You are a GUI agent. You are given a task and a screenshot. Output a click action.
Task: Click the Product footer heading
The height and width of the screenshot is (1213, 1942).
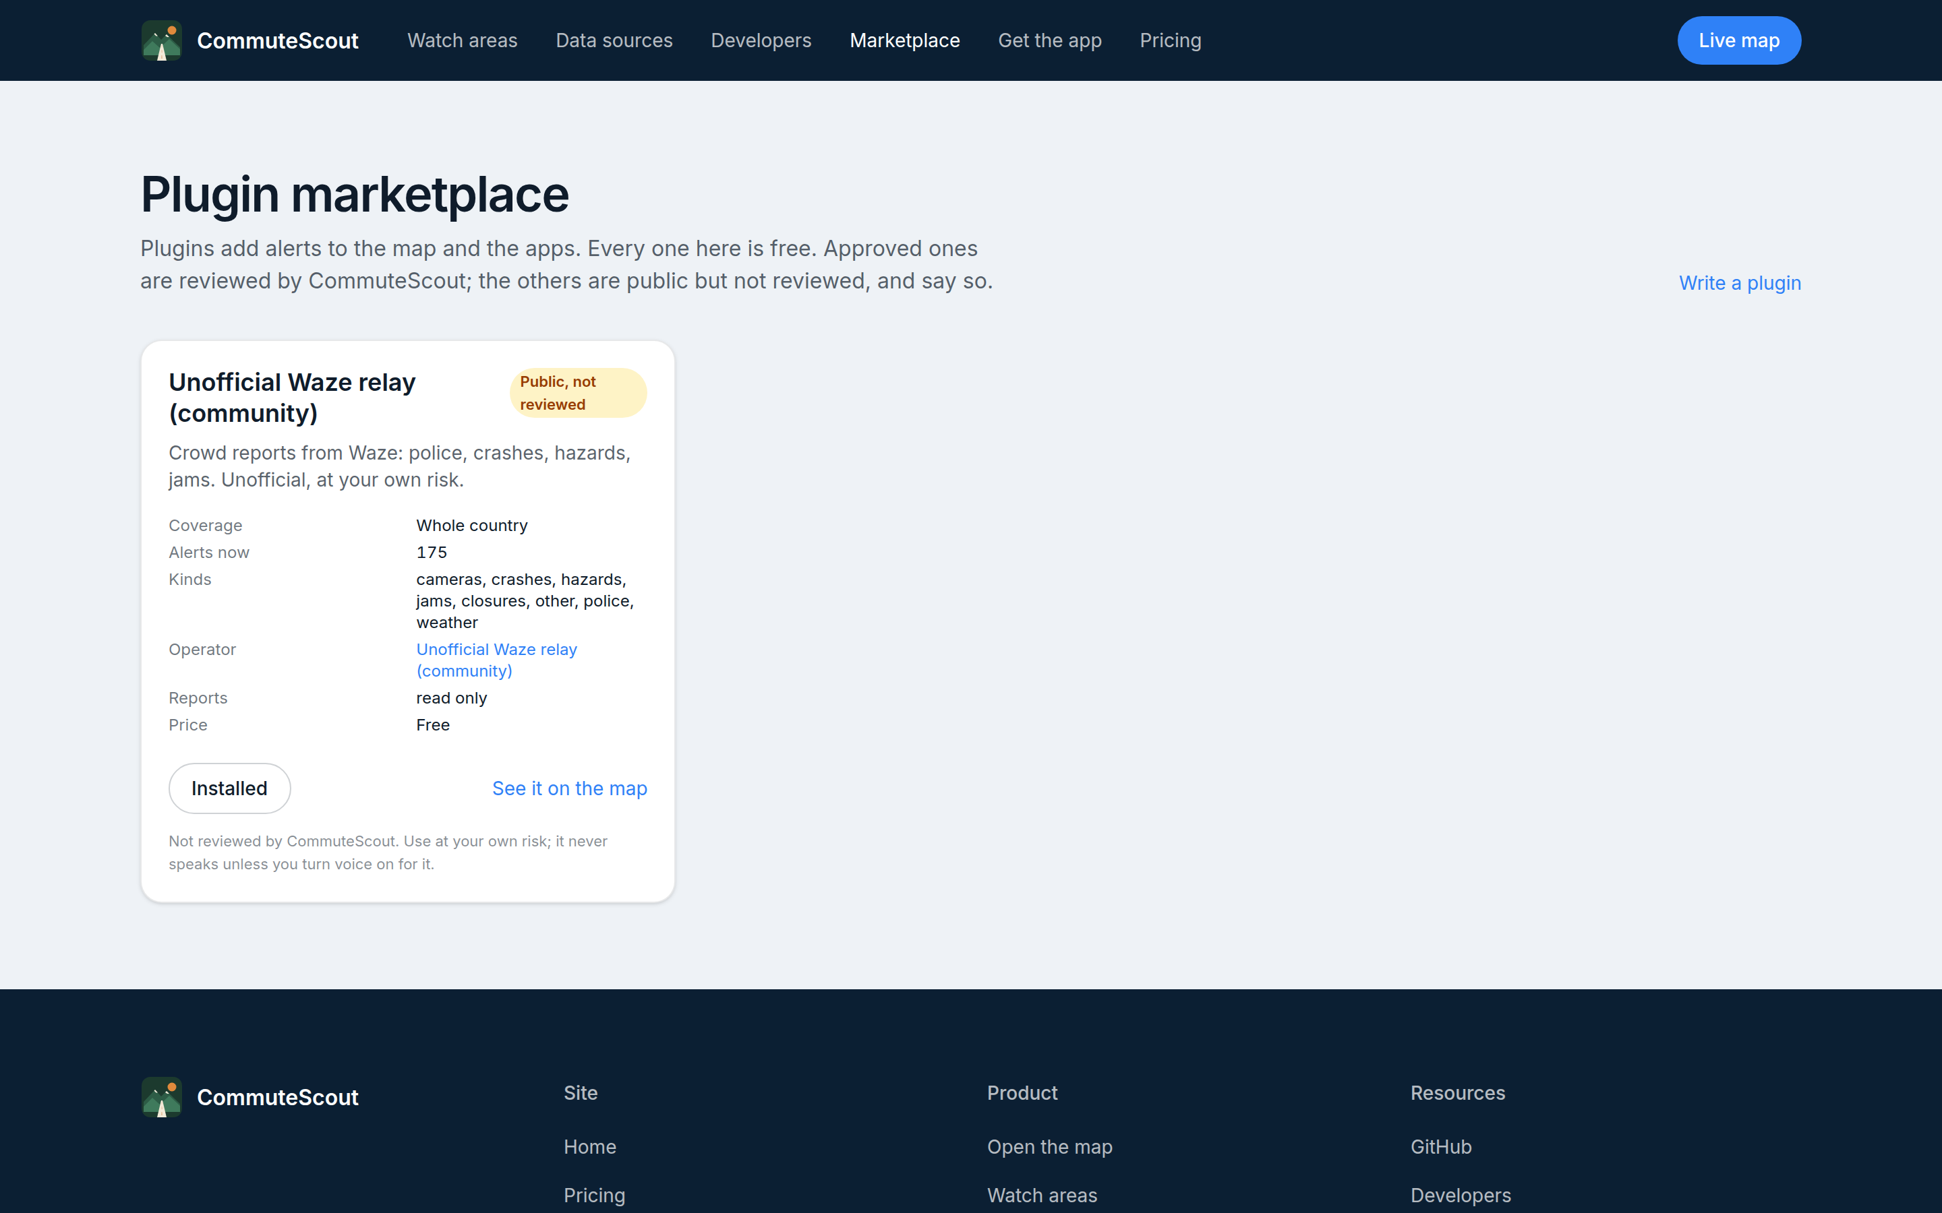pos(1022,1092)
